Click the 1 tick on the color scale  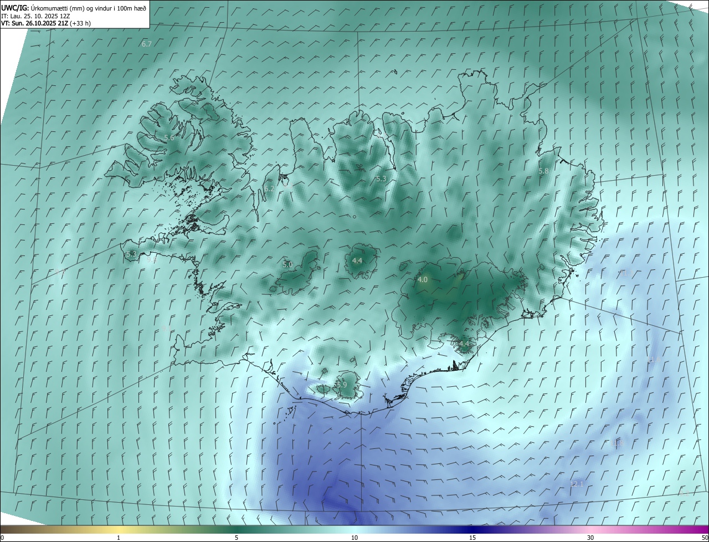point(119,538)
